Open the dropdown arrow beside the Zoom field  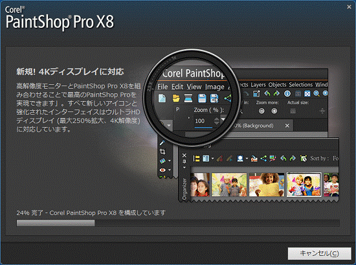click(x=223, y=119)
